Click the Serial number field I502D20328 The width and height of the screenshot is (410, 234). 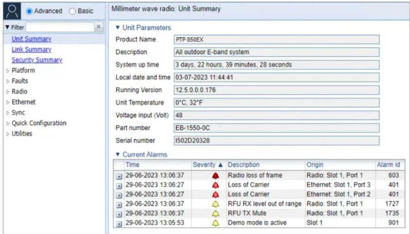coord(277,140)
